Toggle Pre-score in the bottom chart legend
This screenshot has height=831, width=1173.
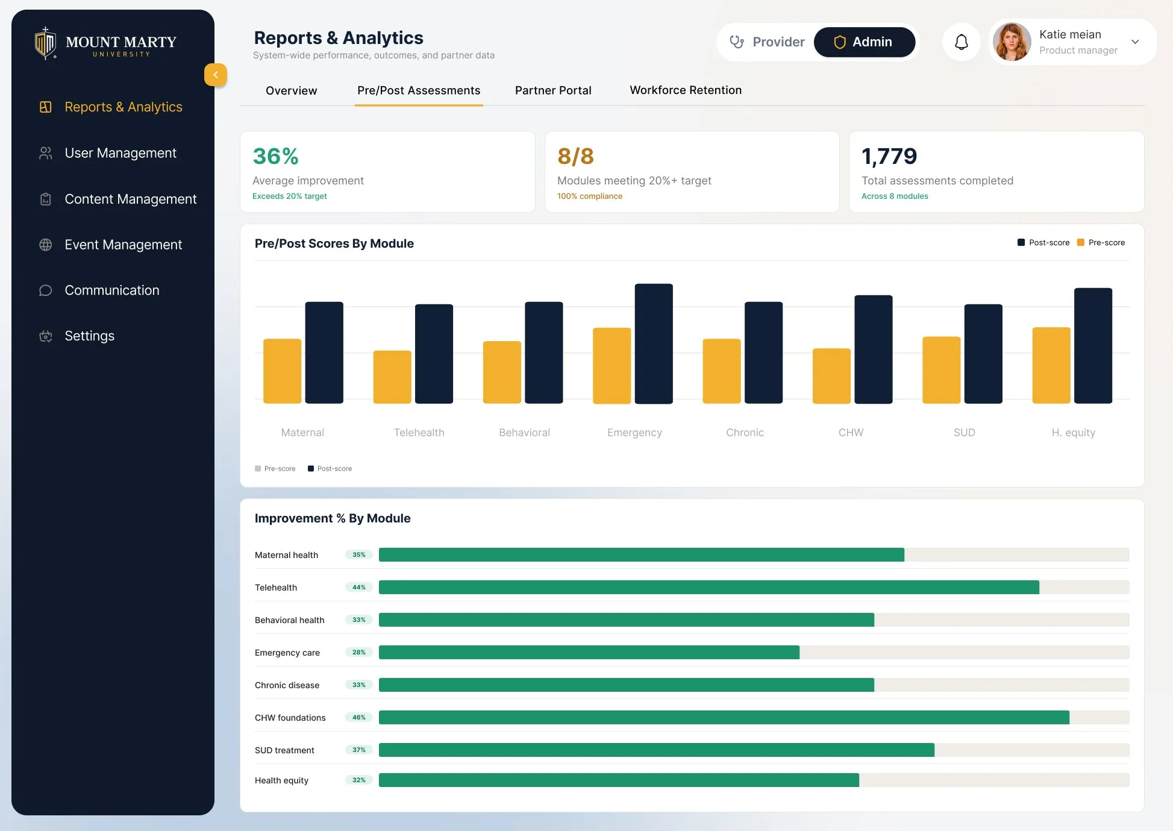[x=275, y=468]
